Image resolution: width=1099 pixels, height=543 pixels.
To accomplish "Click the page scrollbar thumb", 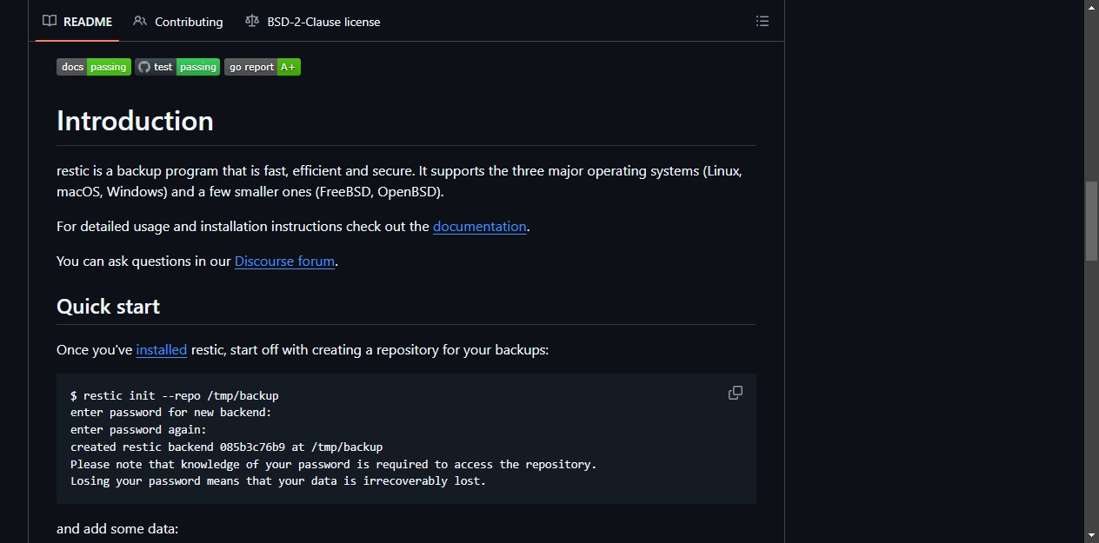I will point(1091,221).
